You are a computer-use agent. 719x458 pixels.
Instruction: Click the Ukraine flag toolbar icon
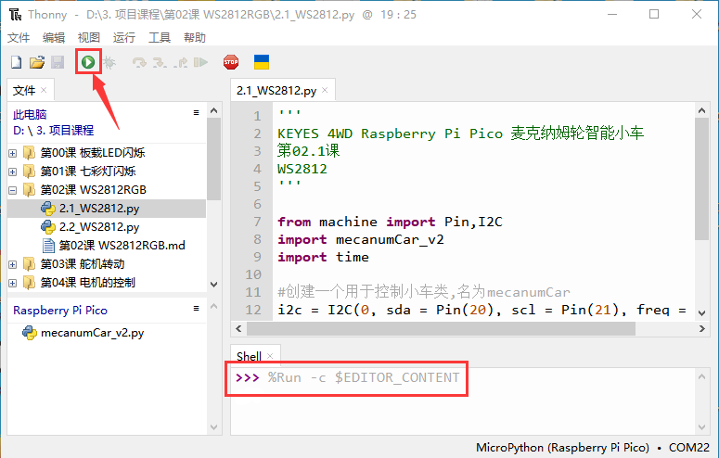pyautogui.click(x=262, y=62)
